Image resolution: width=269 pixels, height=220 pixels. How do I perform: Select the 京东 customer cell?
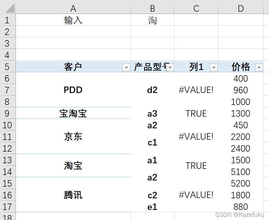[x=73, y=136]
